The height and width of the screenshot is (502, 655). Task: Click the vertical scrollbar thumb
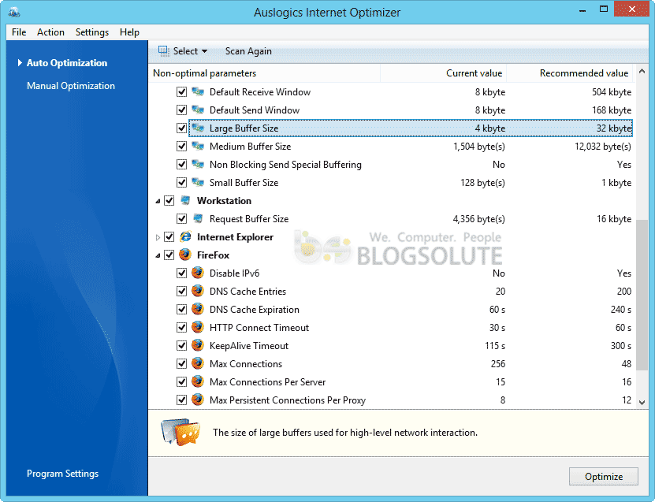point(642,295)
